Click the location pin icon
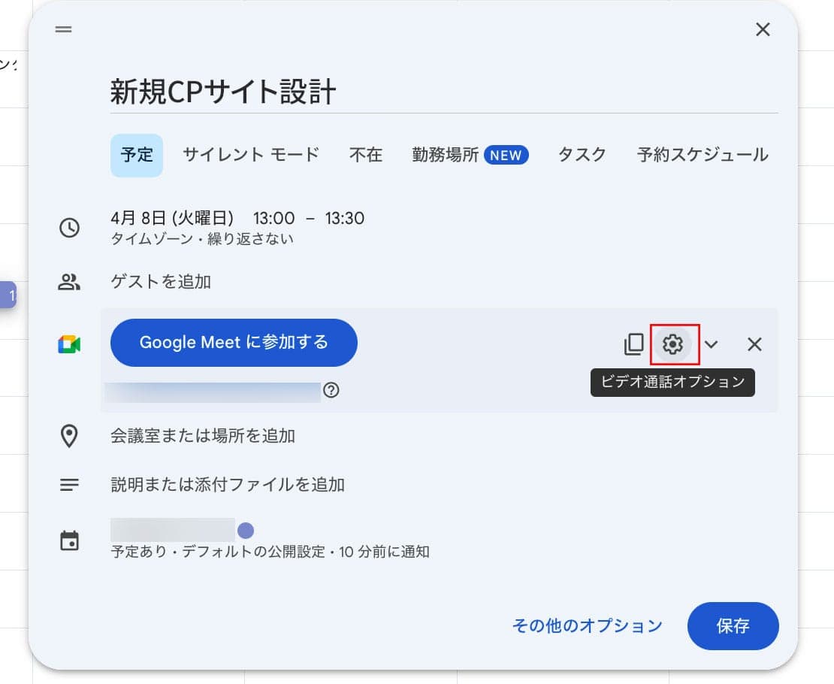This screenshot has height=684, width=834. (x=69, y=436)
